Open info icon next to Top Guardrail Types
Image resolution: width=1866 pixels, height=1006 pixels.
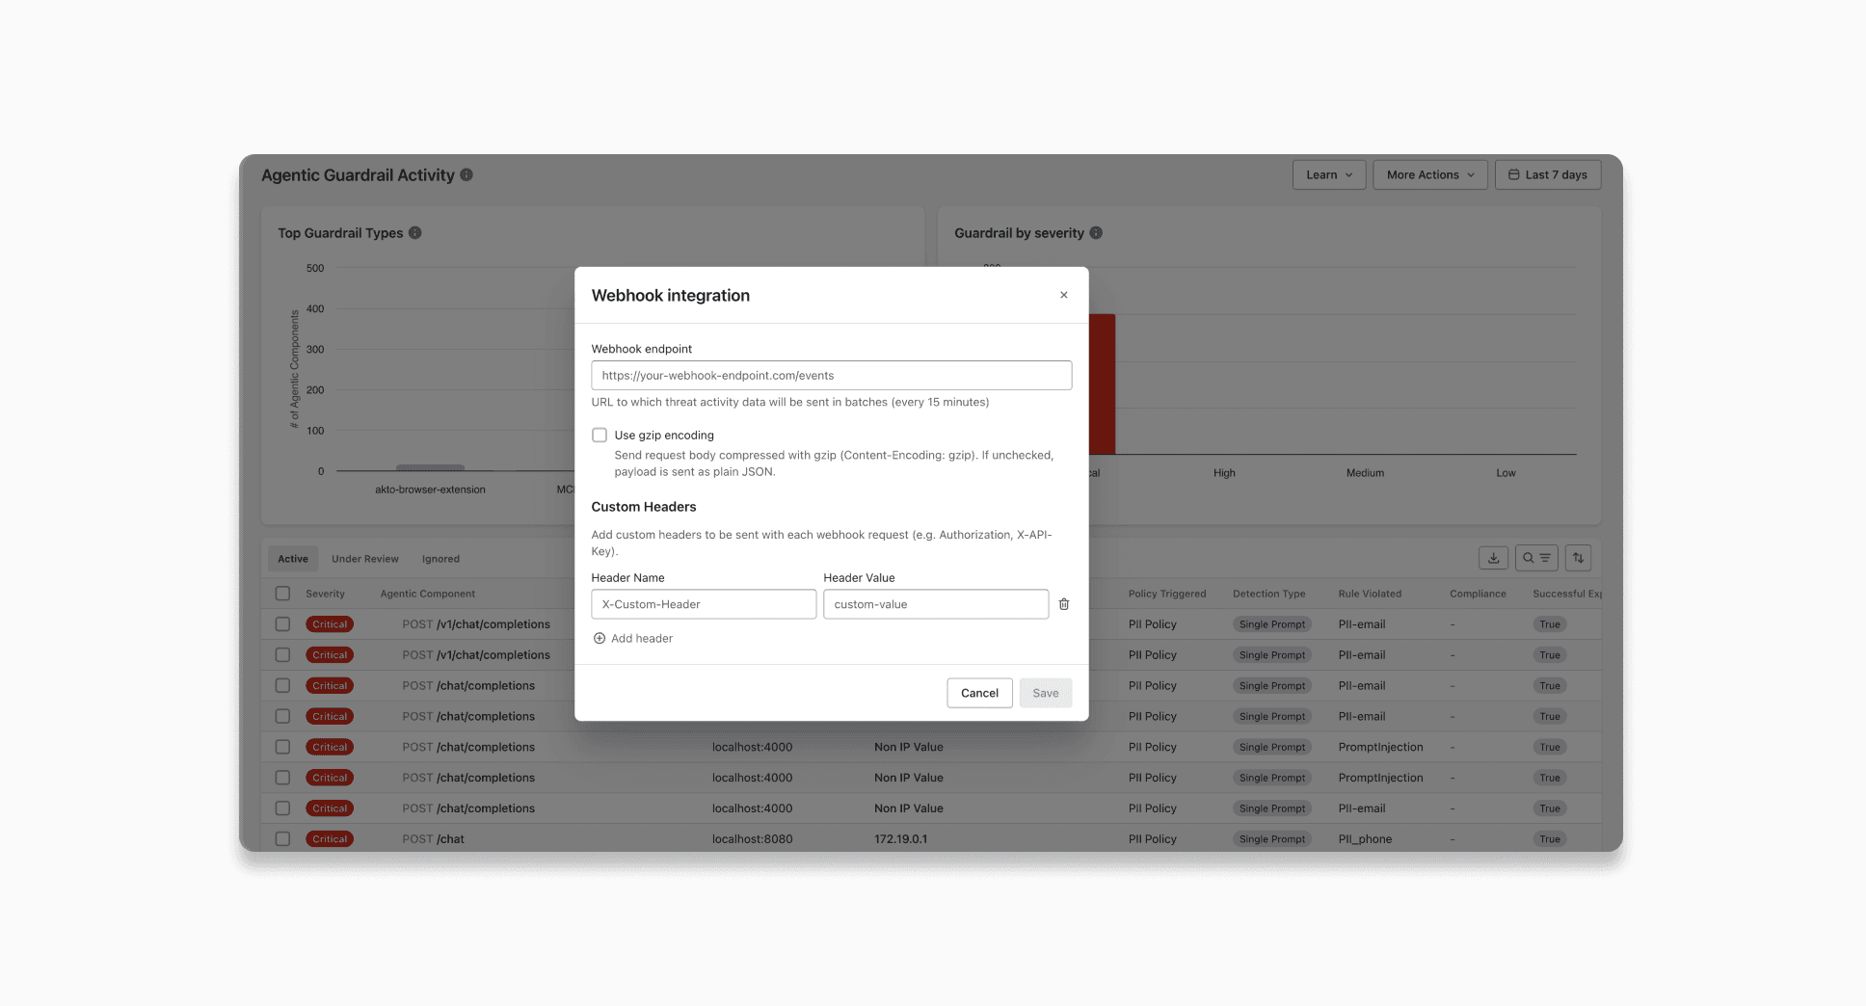tap(415, 233)
